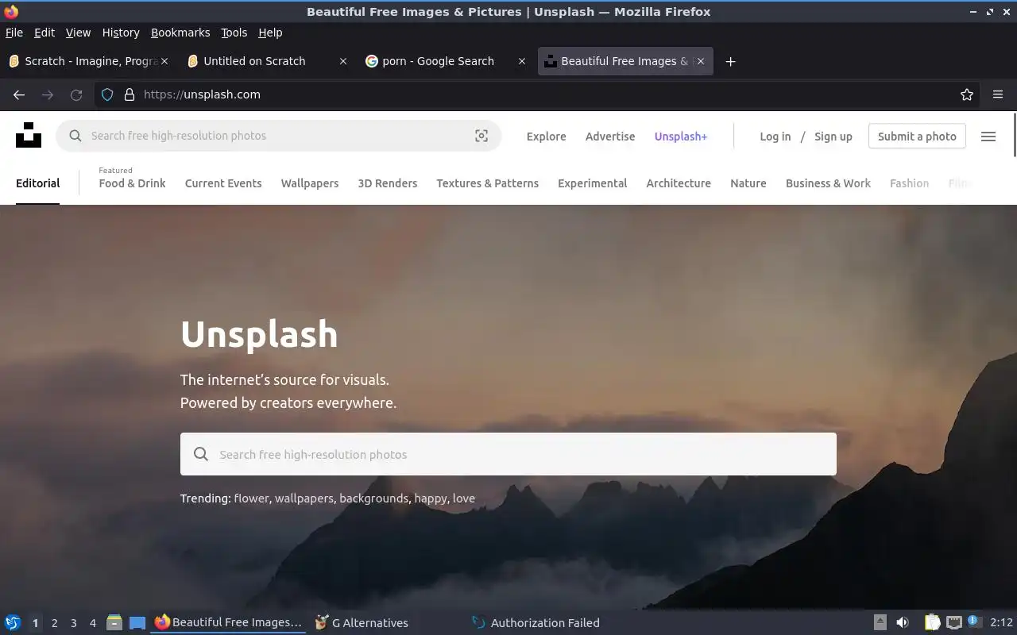Click the update notifier tray icon
This screenshot has width=1017, height=635.
click(x=974, y=622)
